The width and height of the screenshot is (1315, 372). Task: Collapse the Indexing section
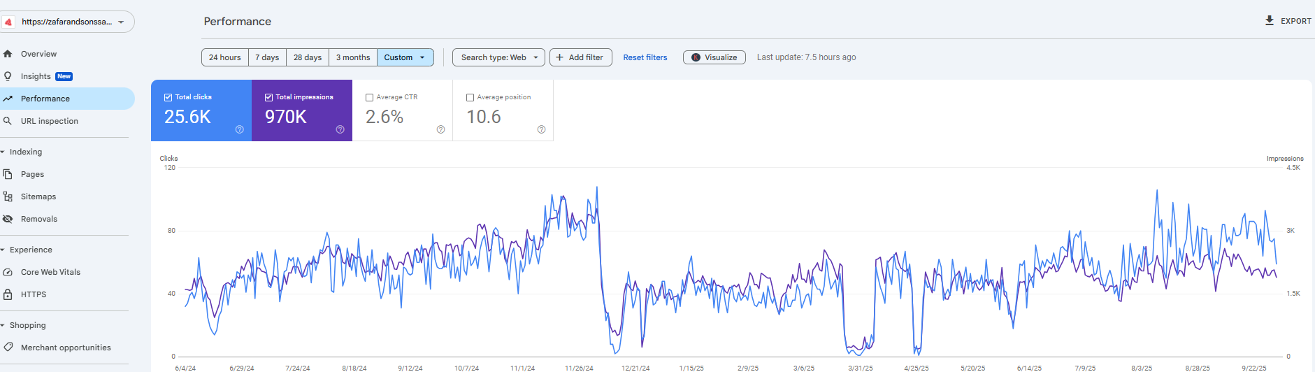click(x=3, y=152)
